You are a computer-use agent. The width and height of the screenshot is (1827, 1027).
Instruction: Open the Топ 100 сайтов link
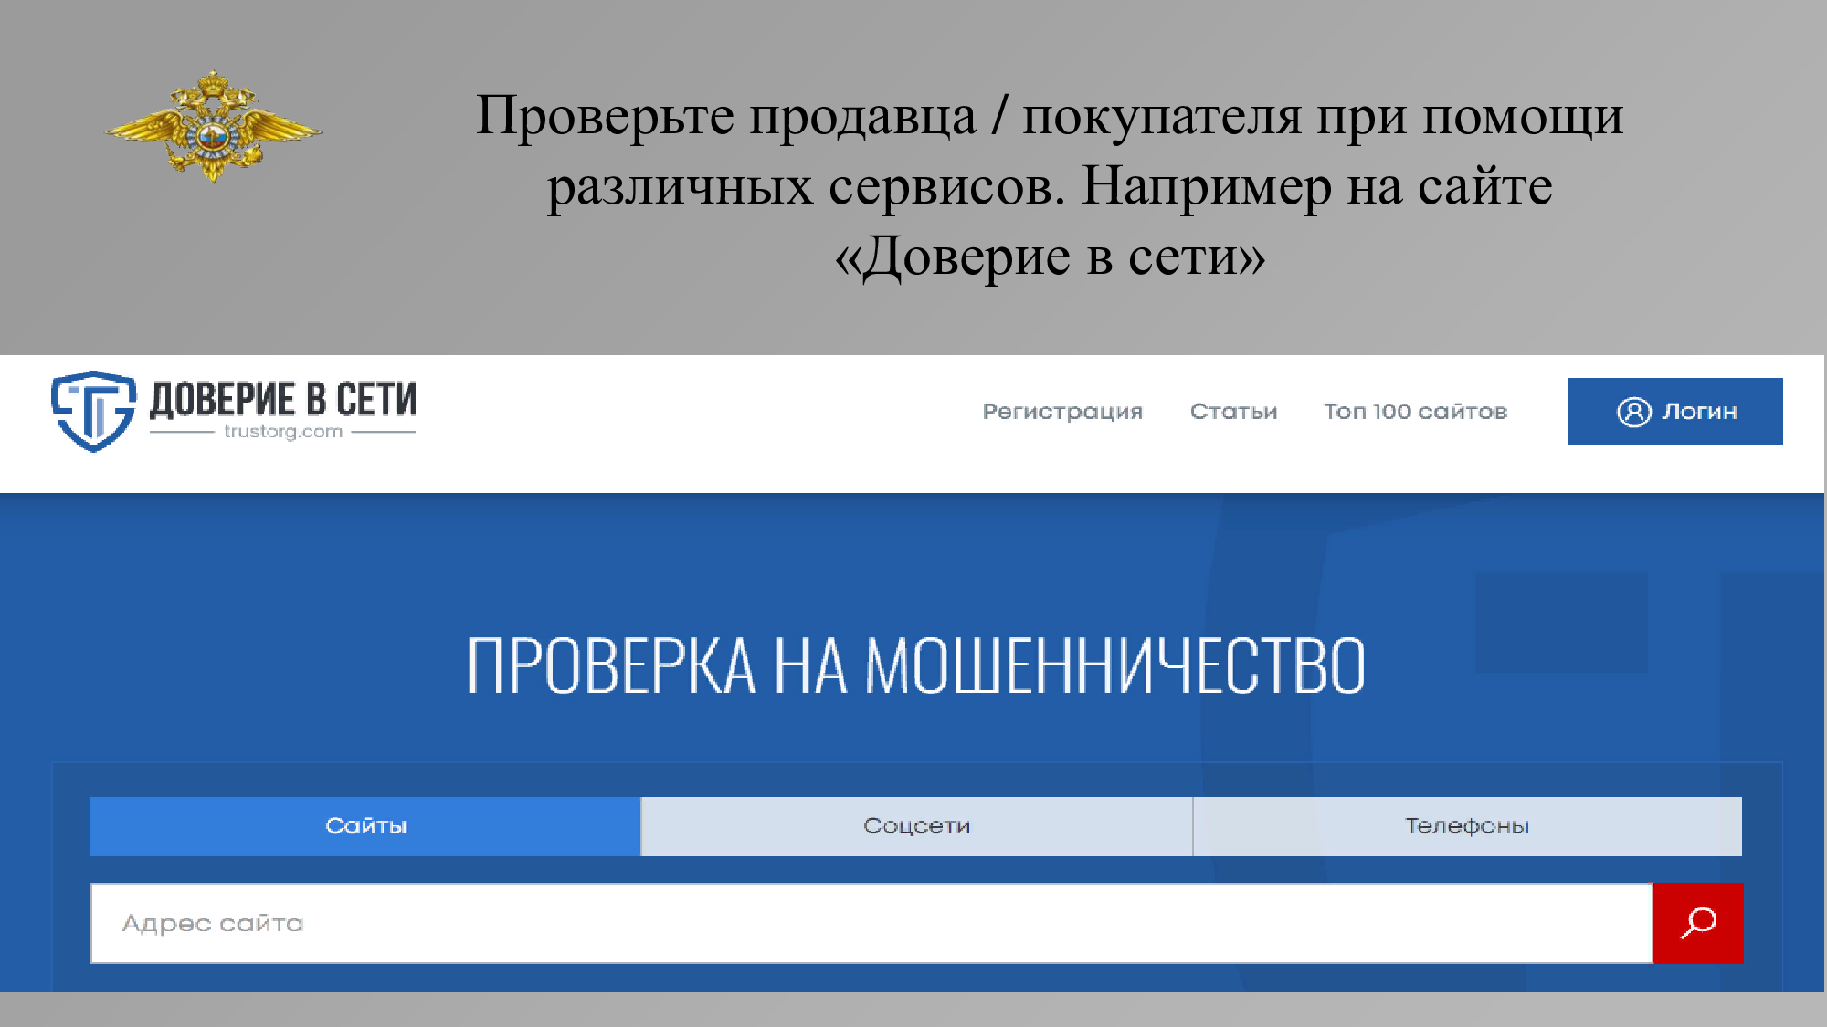click(x=1415, y=412)
